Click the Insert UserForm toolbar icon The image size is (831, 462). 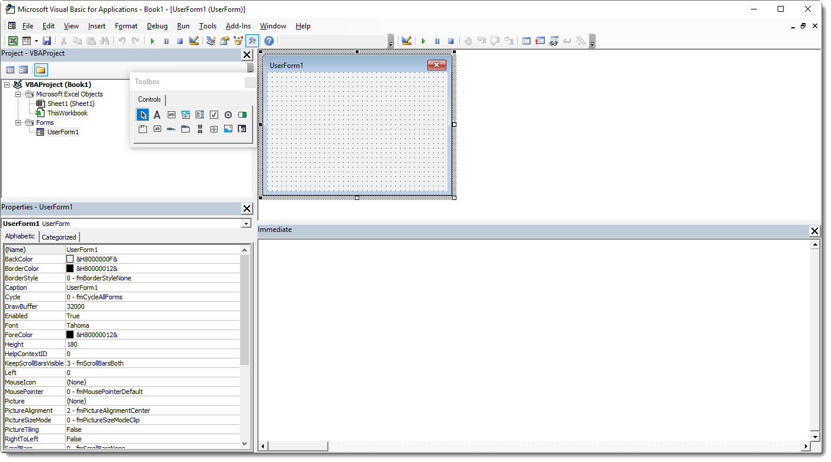[26, 41]
